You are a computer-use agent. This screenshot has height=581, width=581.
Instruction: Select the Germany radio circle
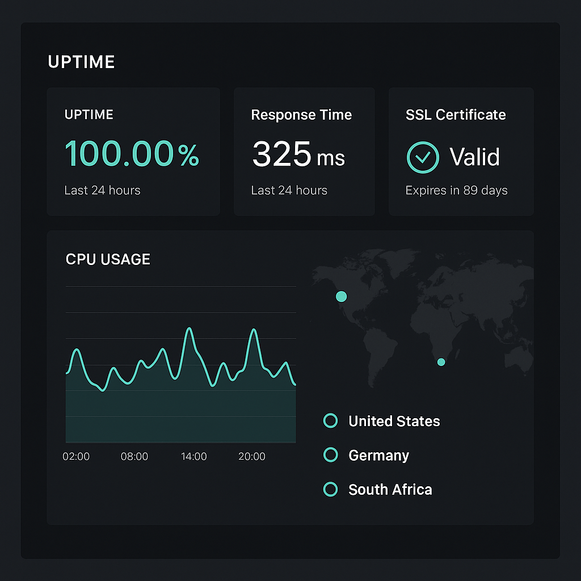tap(330, 454)
